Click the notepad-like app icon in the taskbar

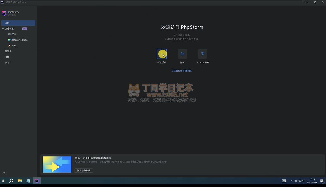(28, 181)
